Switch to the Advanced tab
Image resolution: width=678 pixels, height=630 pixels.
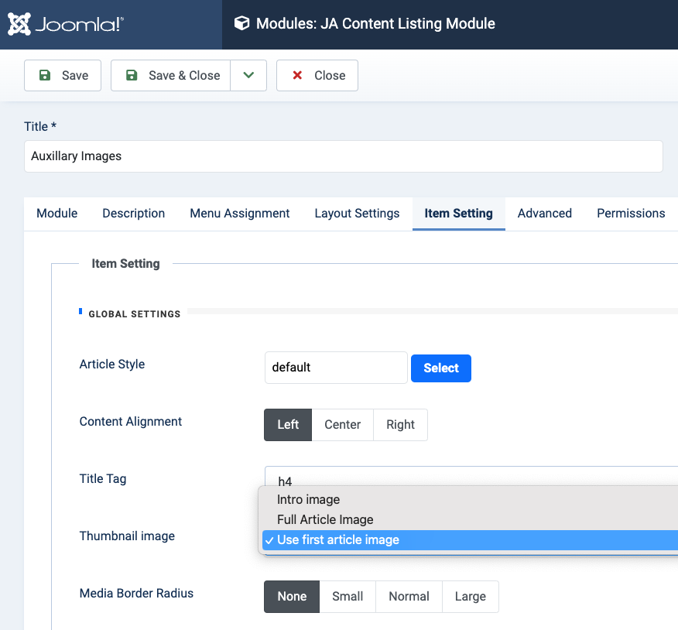(x=545, y=213)
